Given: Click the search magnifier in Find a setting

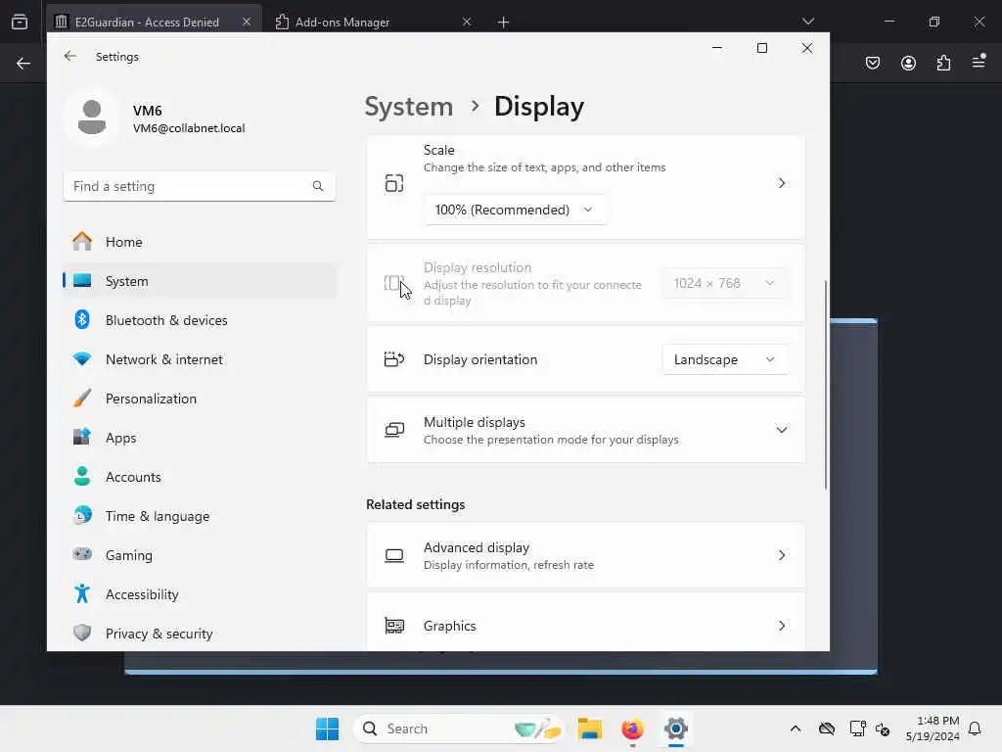Looking at the screenshot, I should 318,186.
